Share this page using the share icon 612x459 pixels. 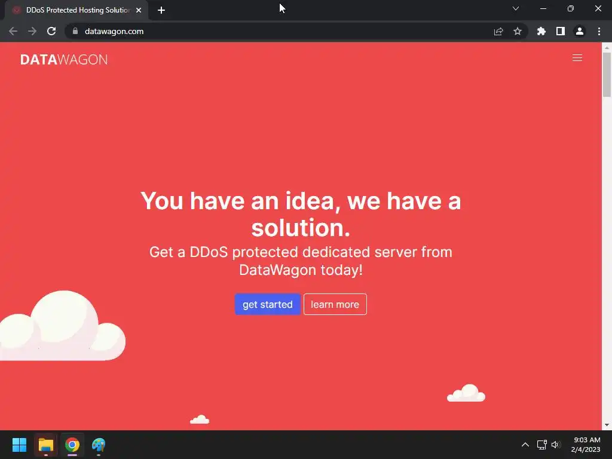click(x=498, y=31)
